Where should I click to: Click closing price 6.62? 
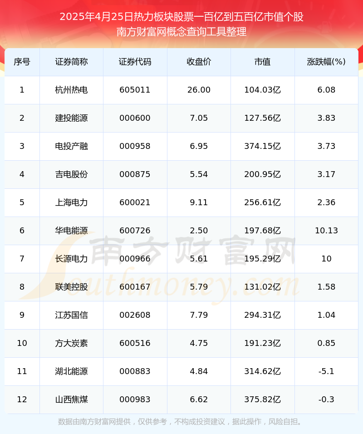(199, 399)
